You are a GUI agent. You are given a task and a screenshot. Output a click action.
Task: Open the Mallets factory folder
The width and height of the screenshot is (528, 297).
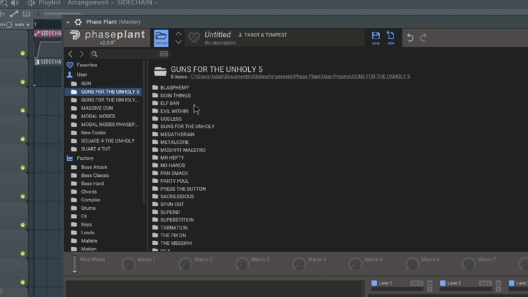click(89, 241)
